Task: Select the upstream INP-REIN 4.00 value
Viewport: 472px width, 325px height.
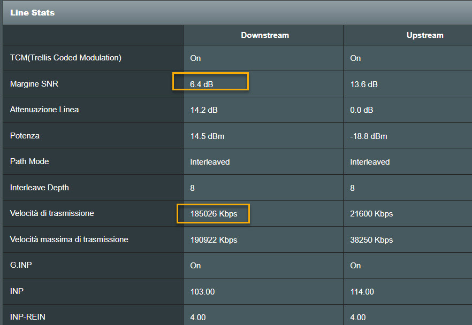Action: 357,318
